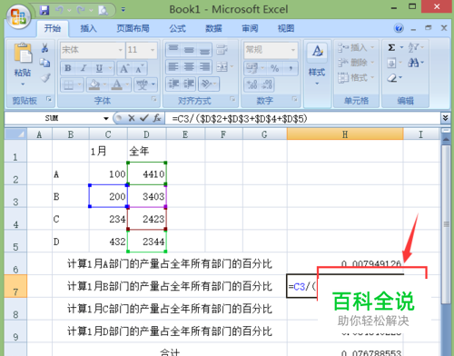The image size is (454, 356).
Task: Open the Office button menu
Action: 18,16
